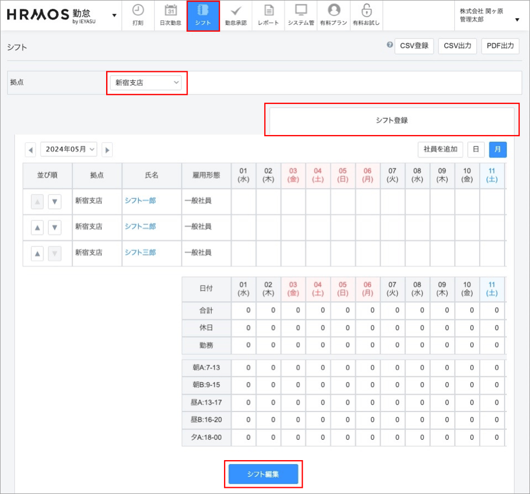Move シフト一郎 down in sort order

54,201
